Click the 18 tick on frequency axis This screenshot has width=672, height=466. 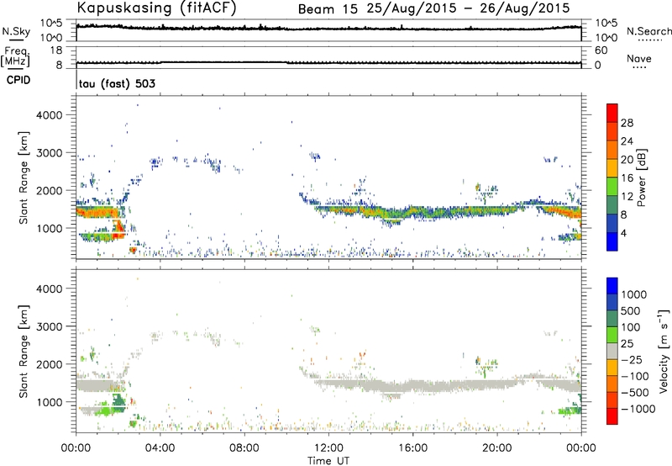[x=56, y=50]
